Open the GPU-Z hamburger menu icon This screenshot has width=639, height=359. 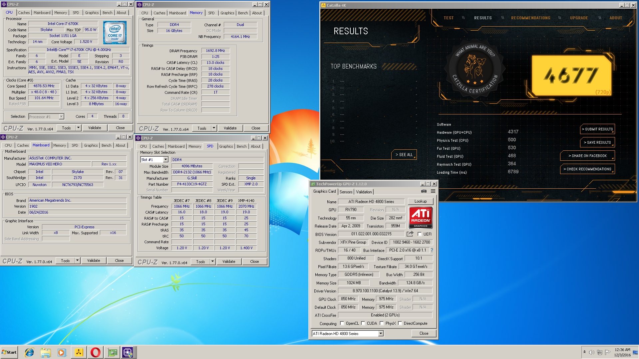pos(433,191)
